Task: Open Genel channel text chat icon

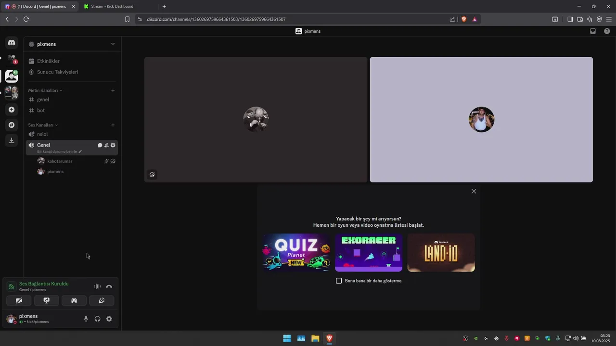Action: tap(100, 145)
